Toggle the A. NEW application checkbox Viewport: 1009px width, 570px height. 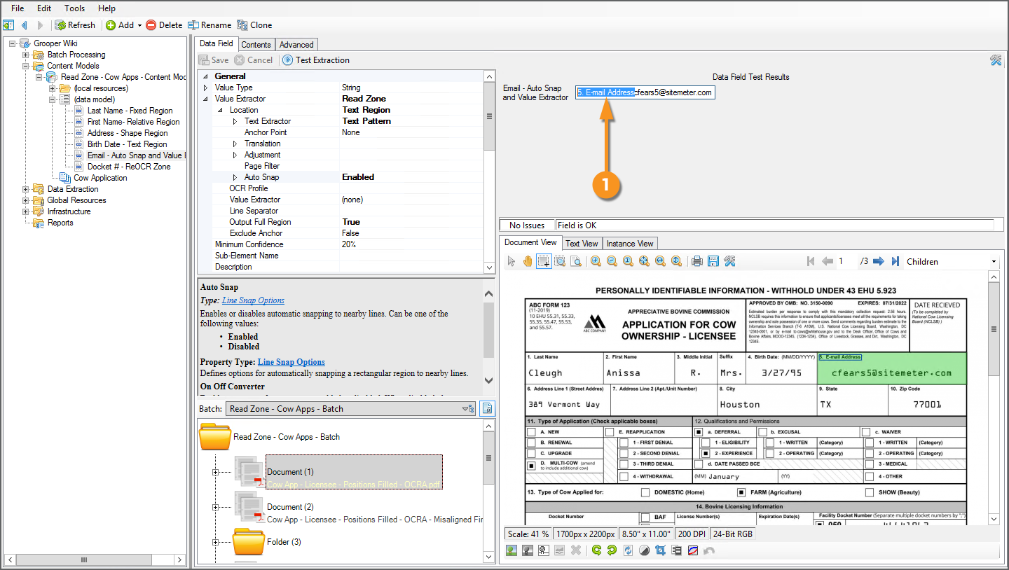pyautogui.click(x=531, y=432)
